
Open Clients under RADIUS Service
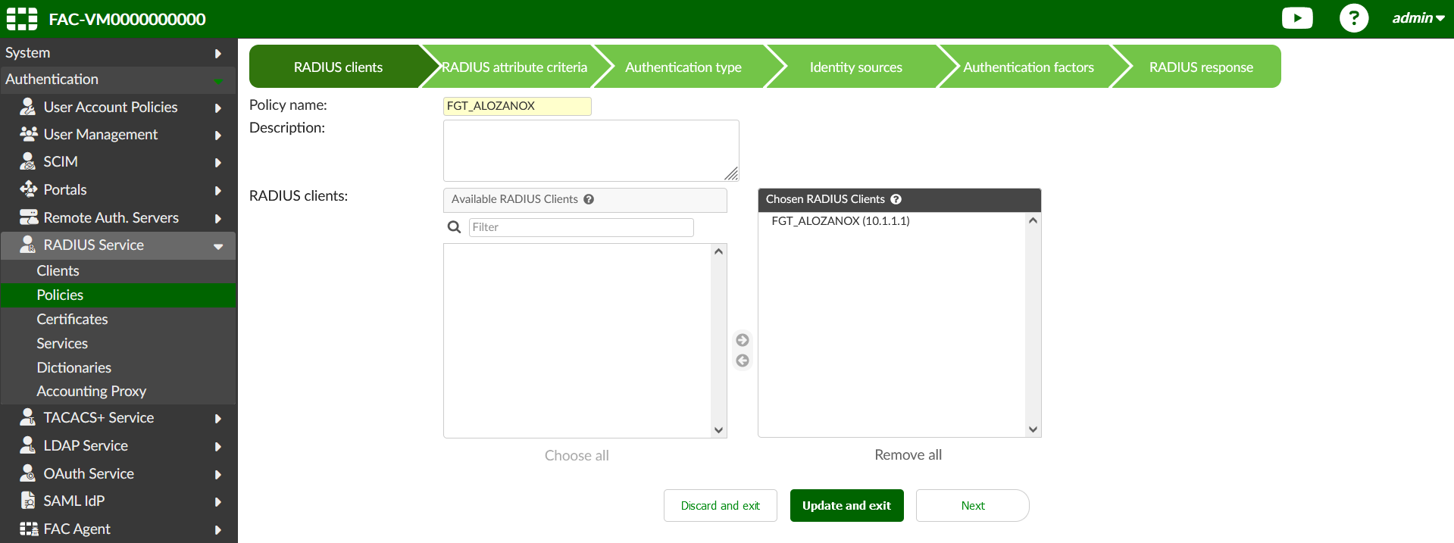[58, 271]
